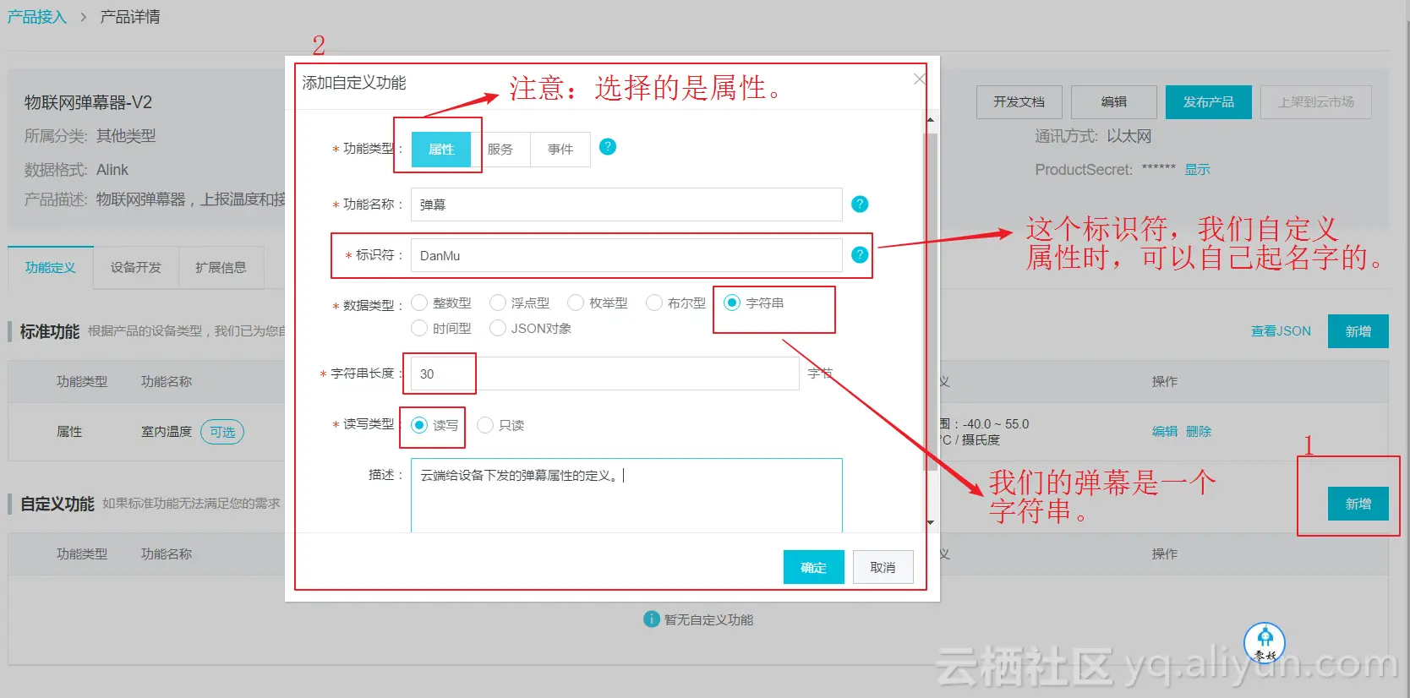Click the dialog vertical scrollbar thumb
This screenshot has width=1410, height=698.
coord(930,301)
